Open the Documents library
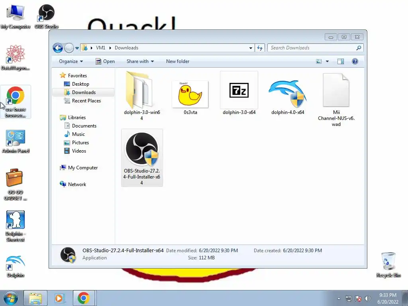 [x=84, y=126]
